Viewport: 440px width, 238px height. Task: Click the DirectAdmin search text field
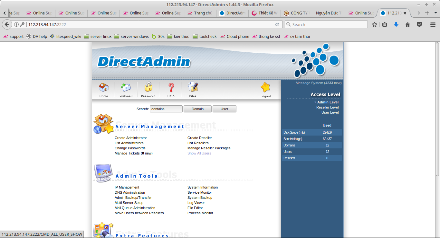pyautogui.click(x=166, y=109)
